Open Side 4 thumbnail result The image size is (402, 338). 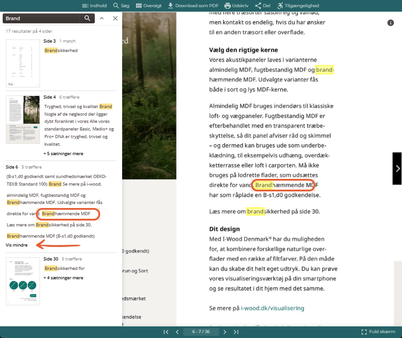pyautogui.click(x=23, y=120)
